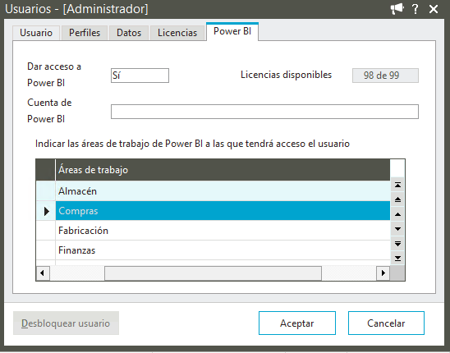Click the Aceptar button

[297, 323]
